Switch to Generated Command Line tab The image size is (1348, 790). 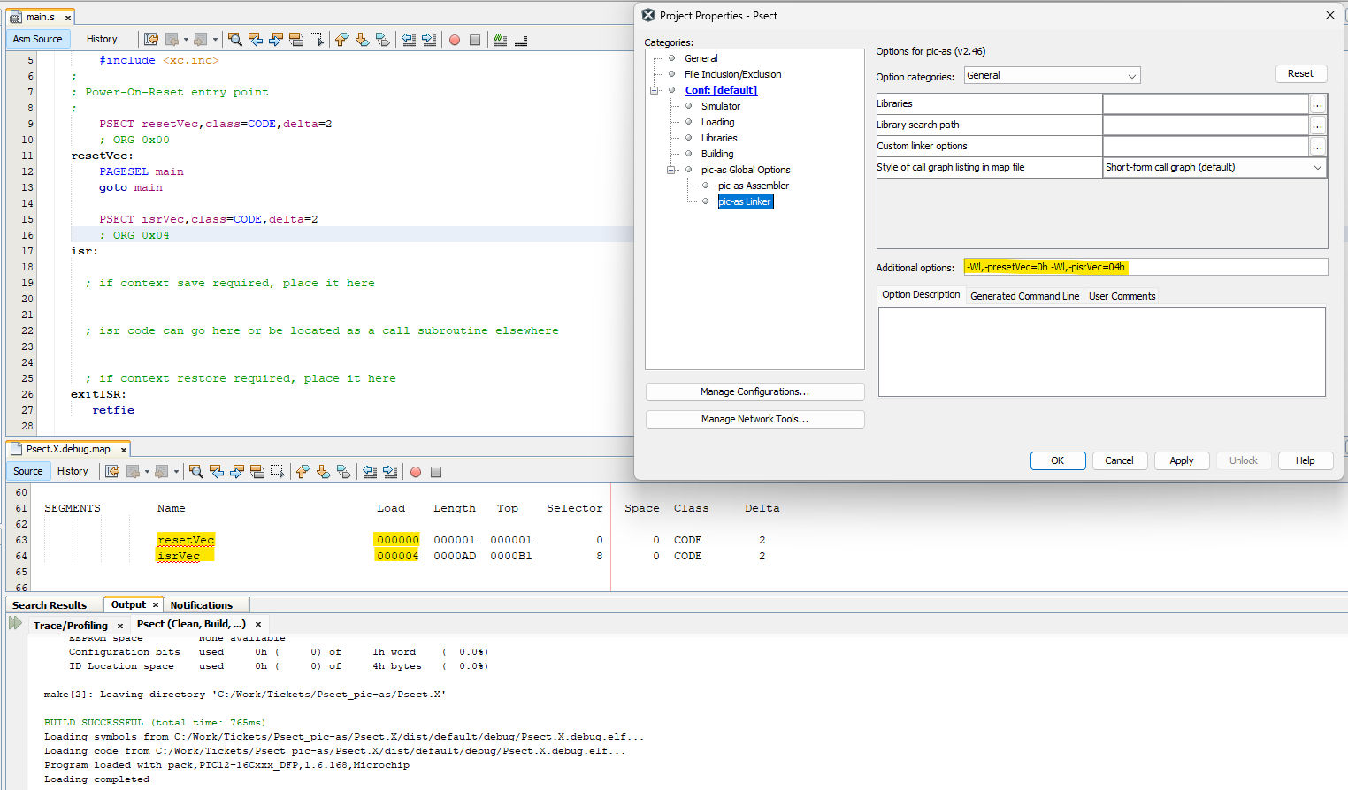1024,296
